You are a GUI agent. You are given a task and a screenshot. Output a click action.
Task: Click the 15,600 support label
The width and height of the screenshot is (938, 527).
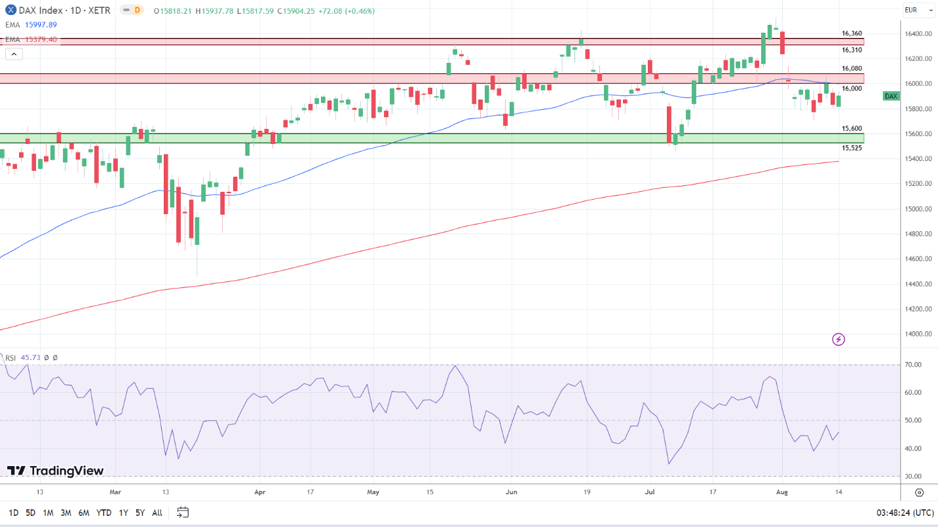click(x=852, y=129)
